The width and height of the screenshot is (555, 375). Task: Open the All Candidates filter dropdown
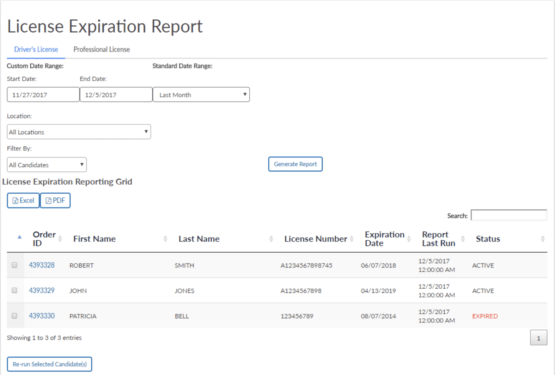tap(47, 165)
